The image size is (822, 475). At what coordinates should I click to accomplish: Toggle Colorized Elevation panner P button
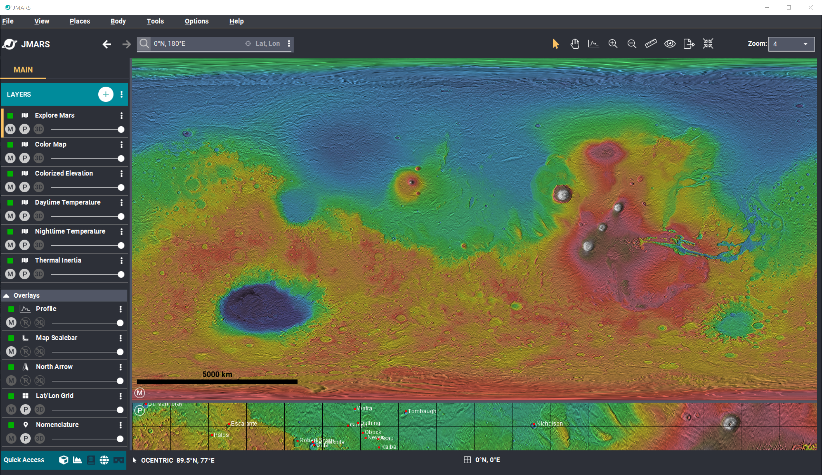tap(24, 187)
